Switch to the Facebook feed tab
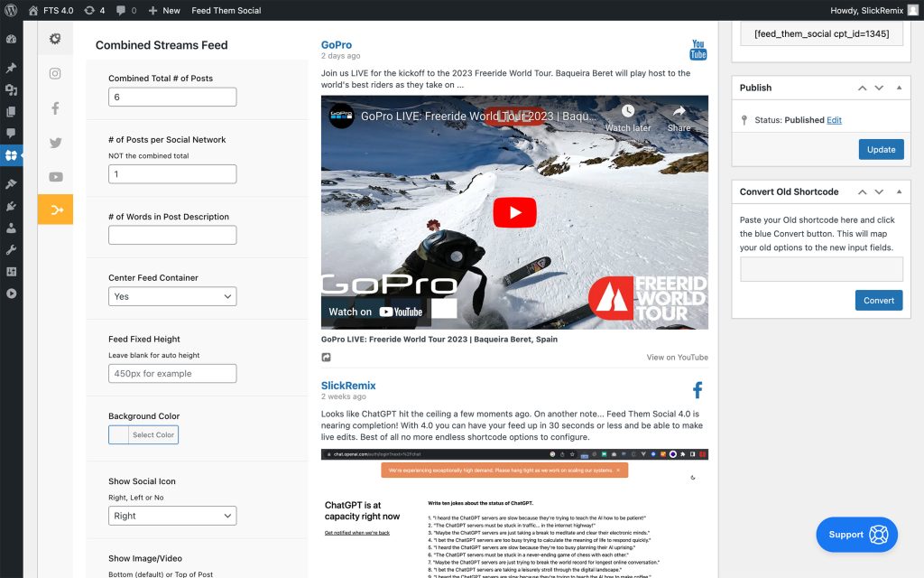 click(55, 108)
